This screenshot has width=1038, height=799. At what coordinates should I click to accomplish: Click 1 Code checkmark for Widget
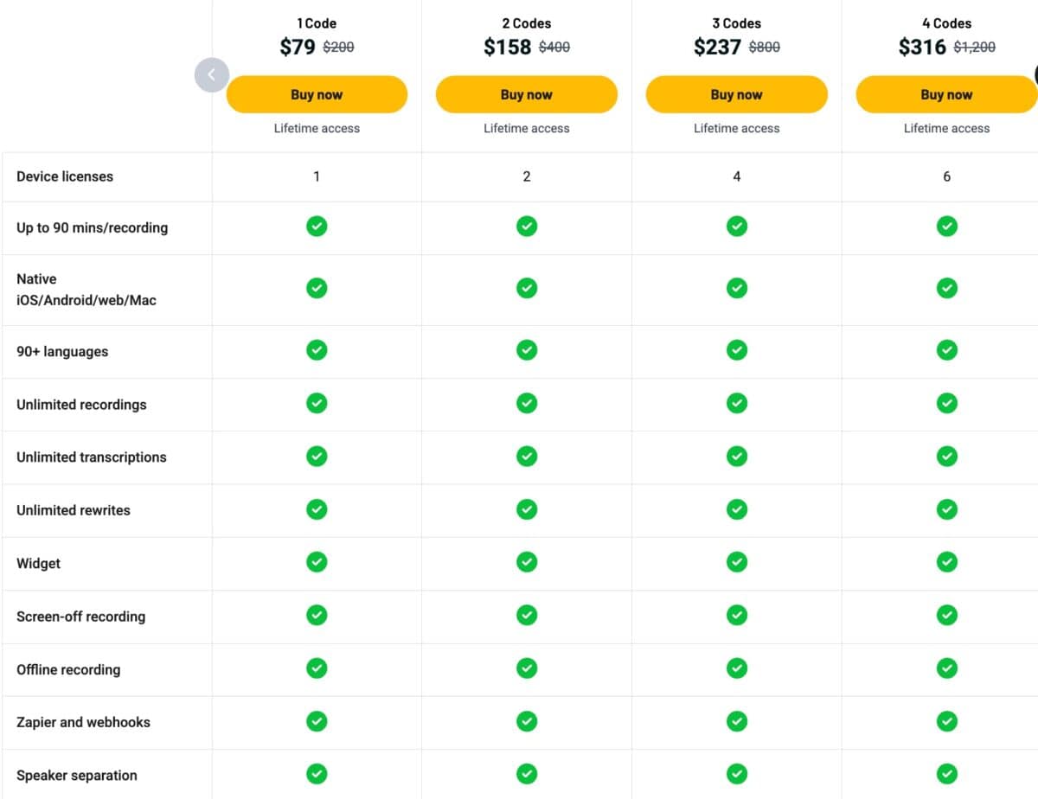[317, 562]
